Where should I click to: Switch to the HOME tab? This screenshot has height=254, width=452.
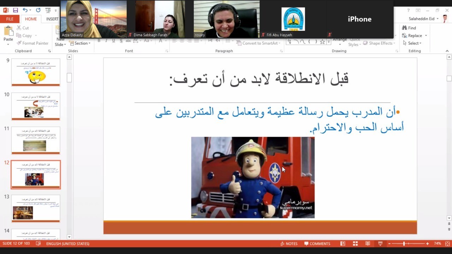click(x=31, y=19)
